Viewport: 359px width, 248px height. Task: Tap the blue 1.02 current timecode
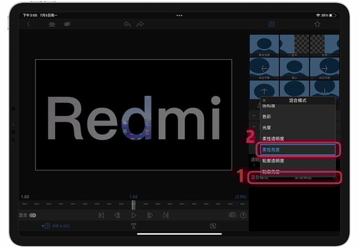coord(134,197)
